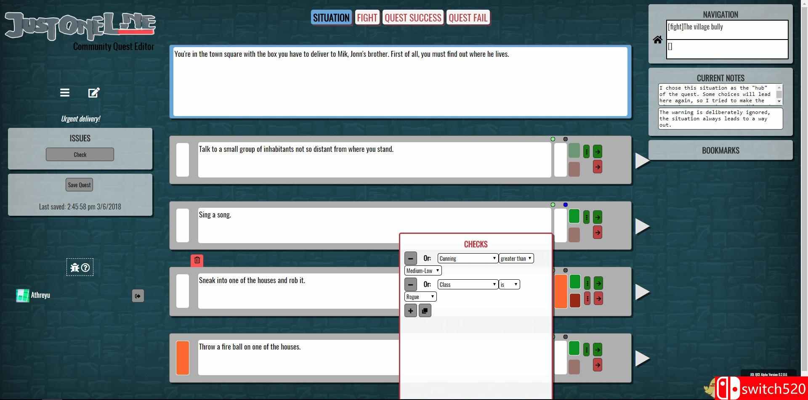
Task: Click the play arrow beside 'Sing a song'
Action: 642,226
